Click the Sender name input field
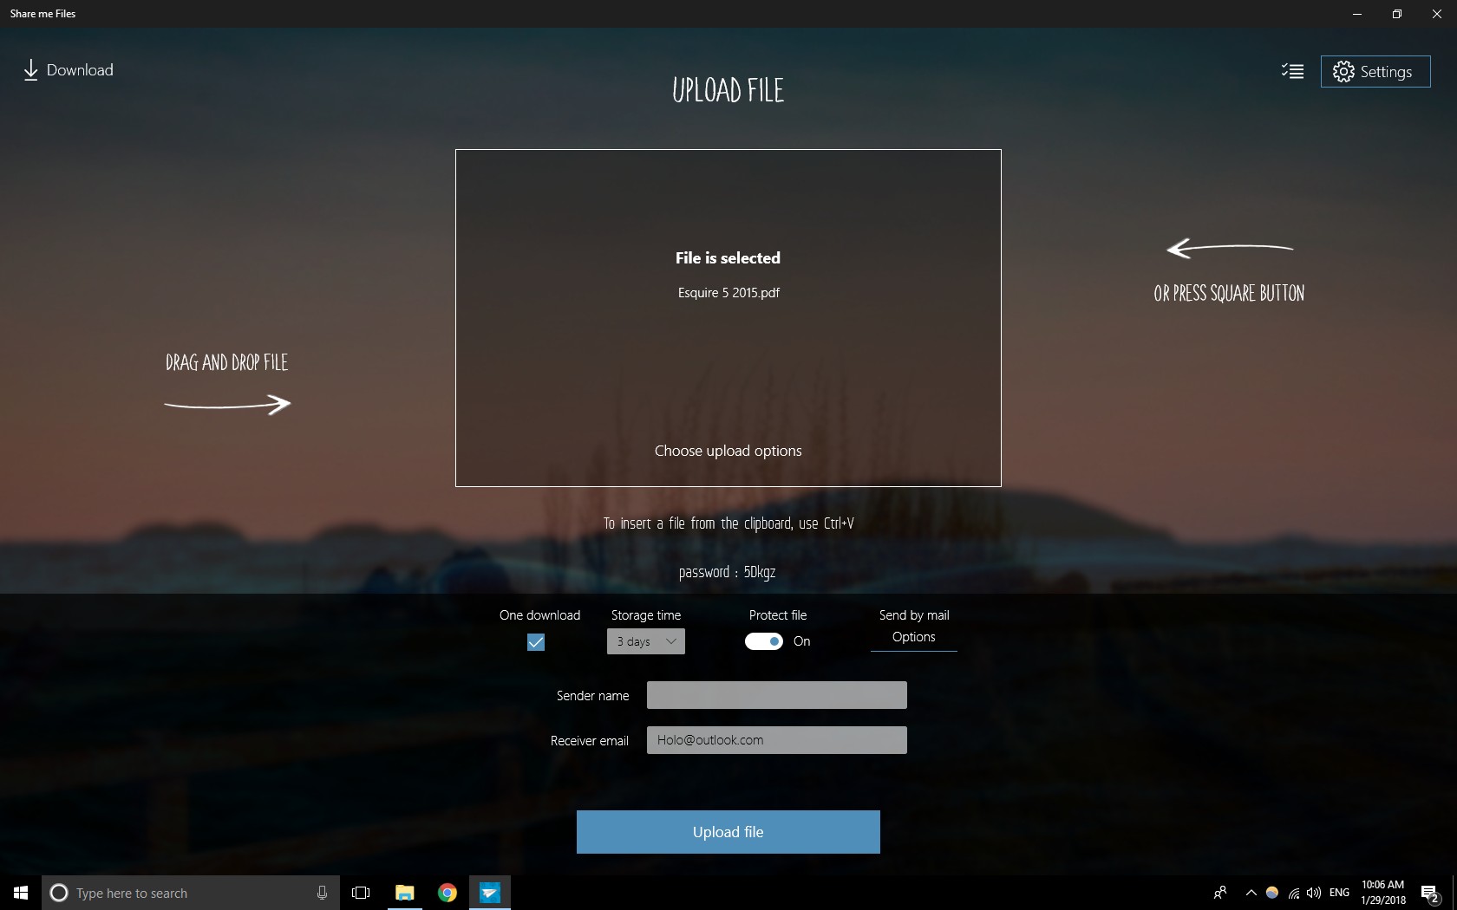 pos(776,695)
